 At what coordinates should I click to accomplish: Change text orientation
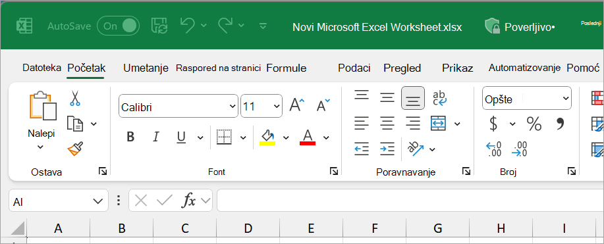coord(416,149)
